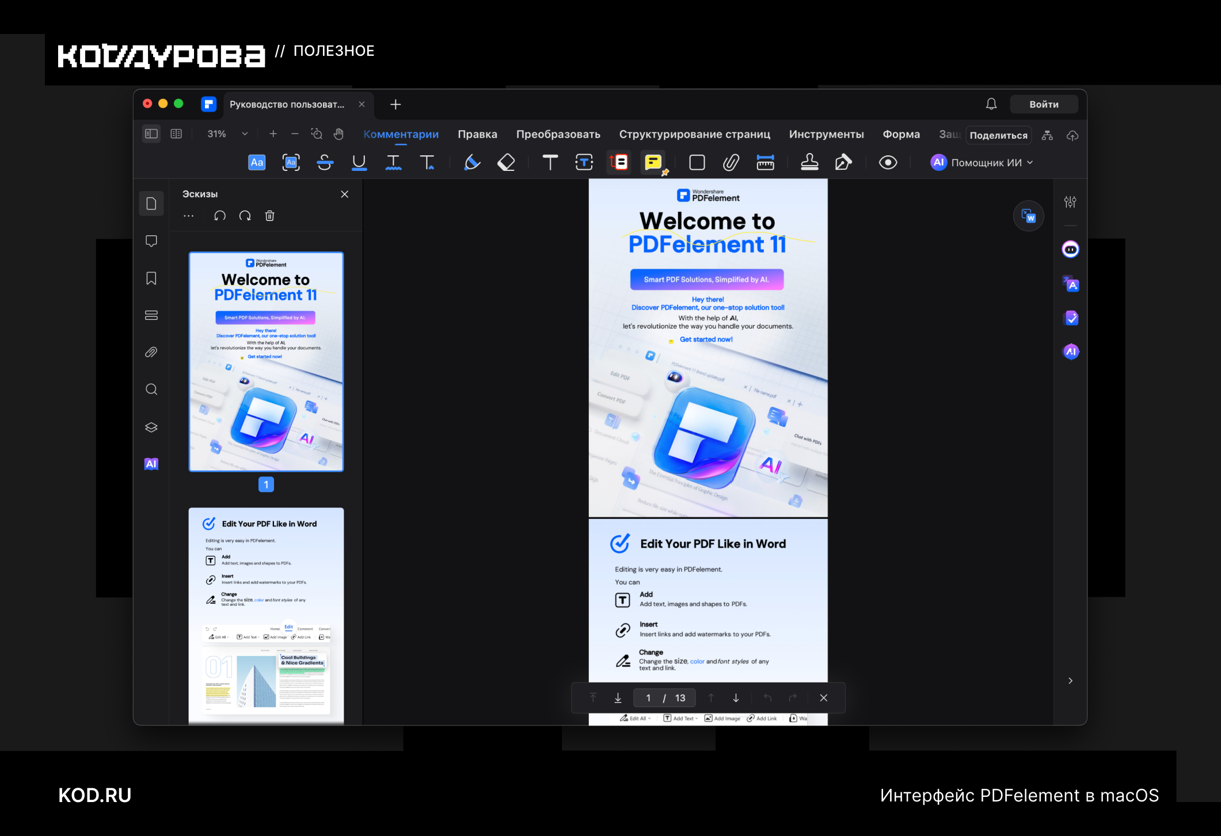Select the measure ruler tool
The height and width of the screenshot is (836, 1221).
(765, 163)
